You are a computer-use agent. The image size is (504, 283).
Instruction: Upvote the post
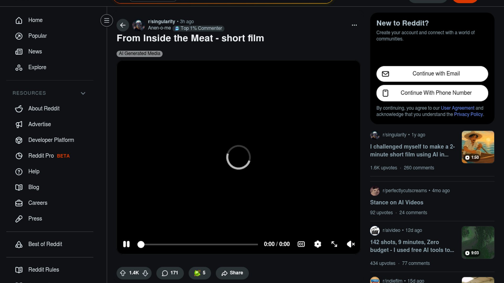pyautogui.click(x=123, y=273)
